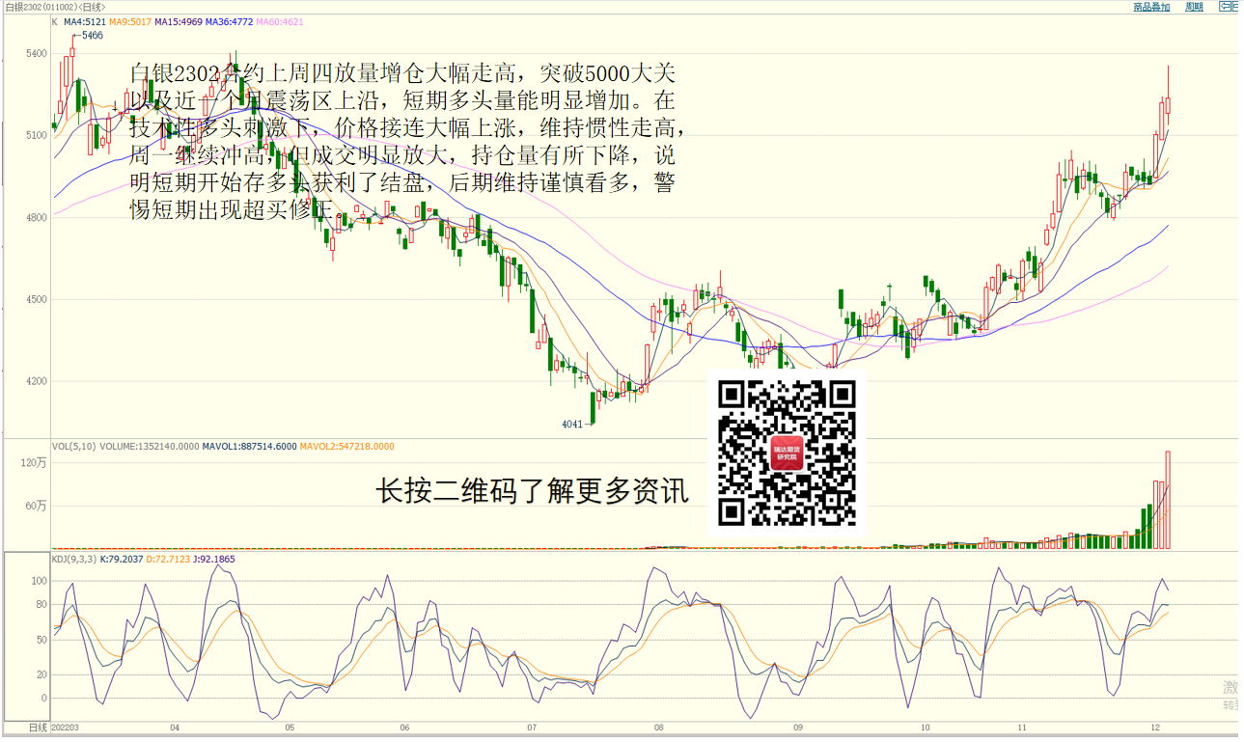Click the MAVOL2 orange value label
The width and height of the screenshot is (1244, 742).
[346, 447]
